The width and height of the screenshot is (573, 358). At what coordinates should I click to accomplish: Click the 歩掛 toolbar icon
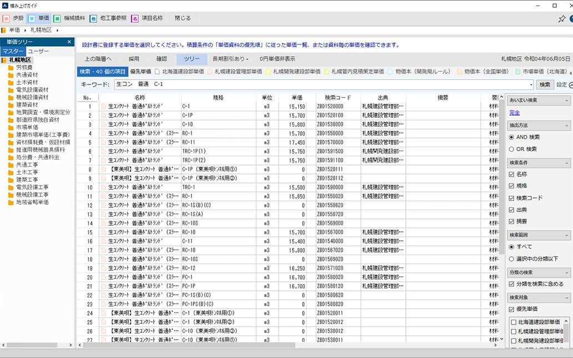pos(6,18)
